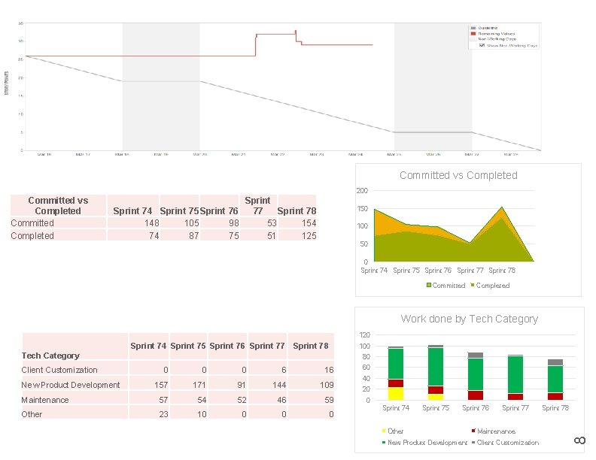Select the Committed vs Completed chart title
Screen dimensions: 596x460
458,175
